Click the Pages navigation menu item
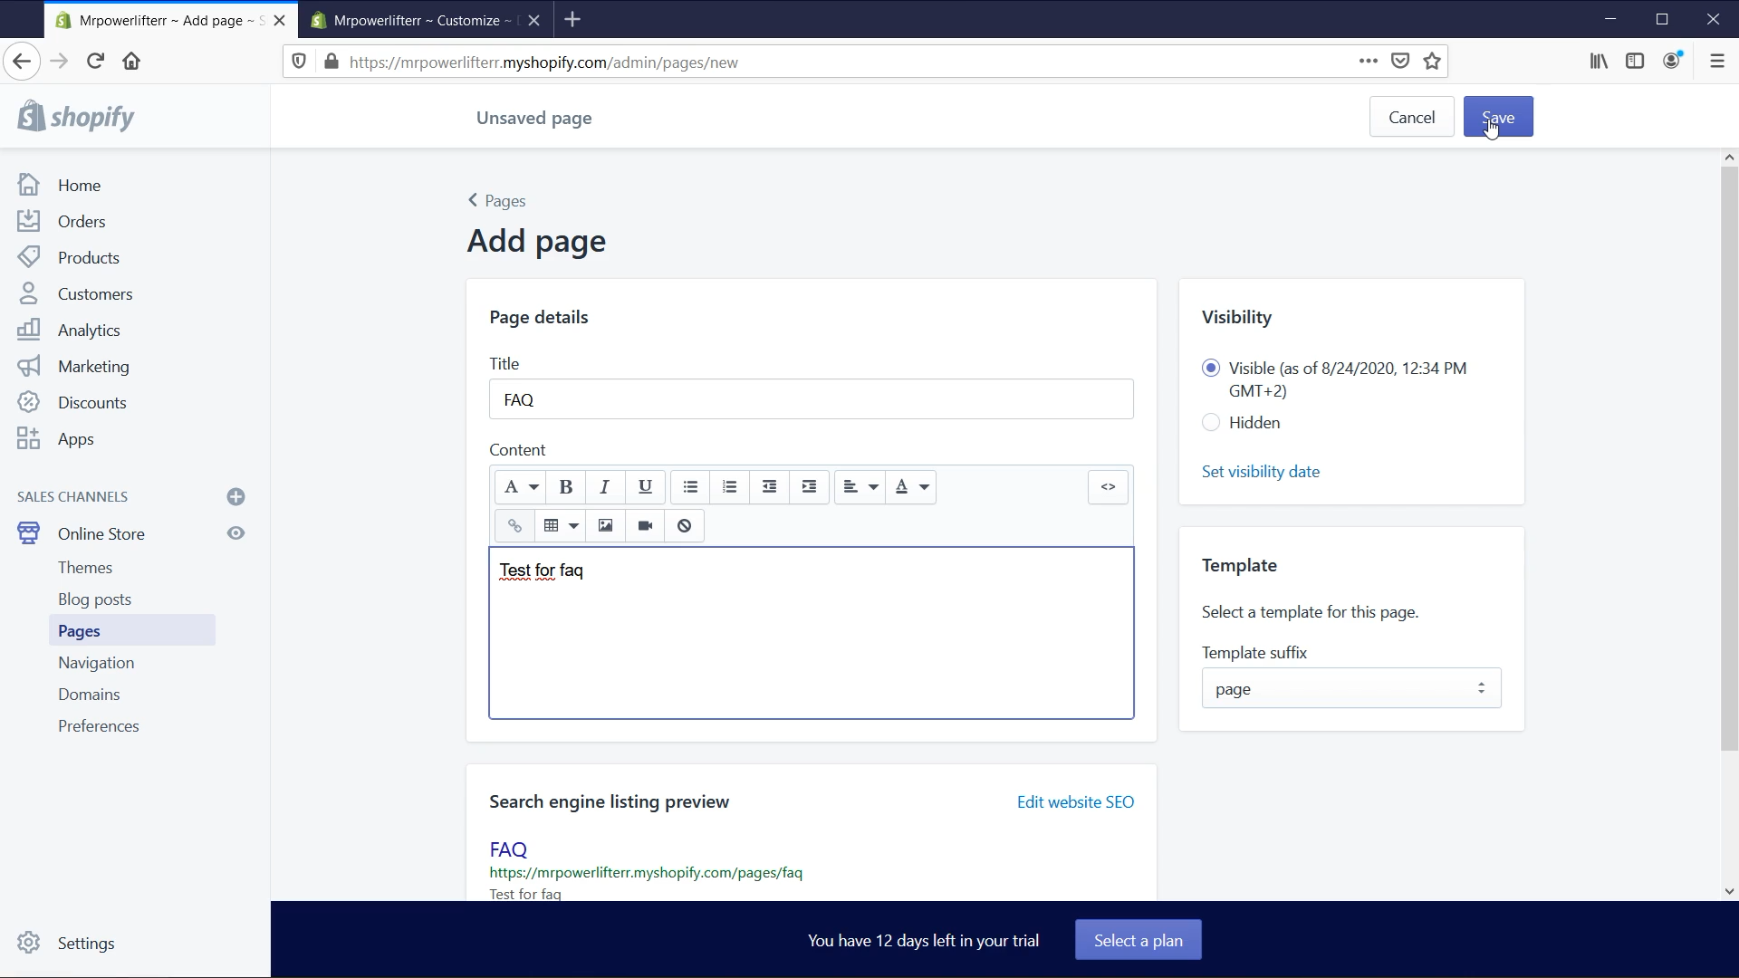This screenshot has height=978, width=1739. click(x=79, y=630)
